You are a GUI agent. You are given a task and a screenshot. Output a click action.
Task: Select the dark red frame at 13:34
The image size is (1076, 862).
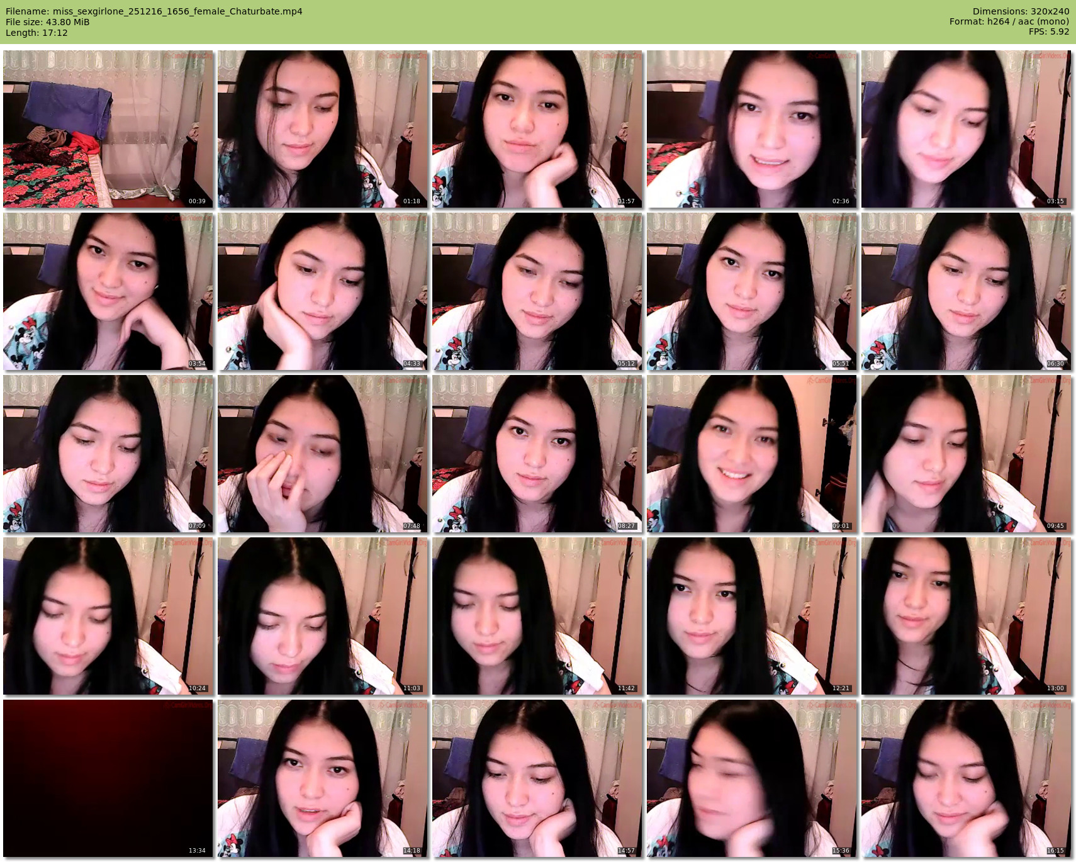(108, 778)
